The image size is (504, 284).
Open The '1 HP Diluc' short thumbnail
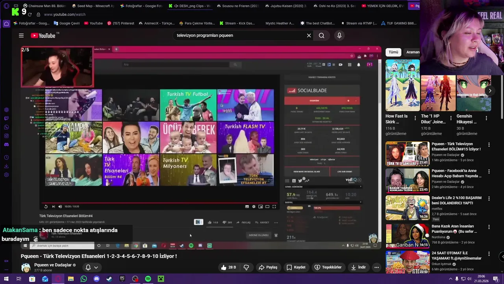438,93
